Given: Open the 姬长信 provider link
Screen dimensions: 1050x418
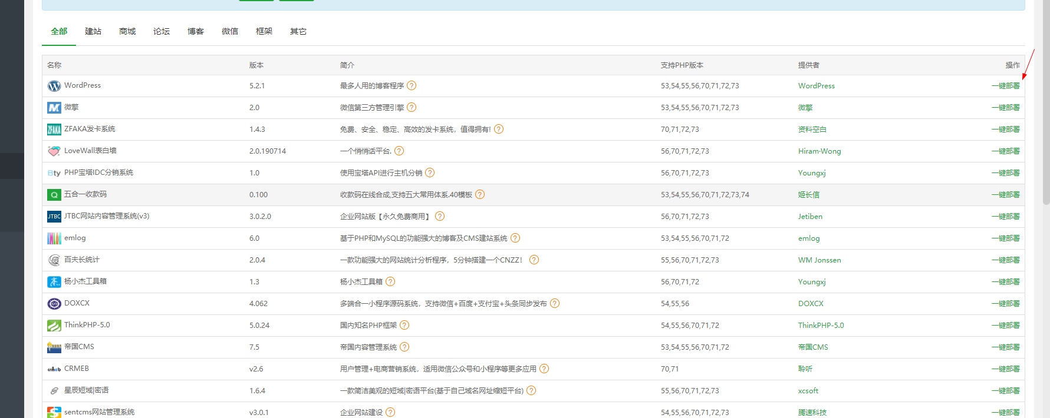Looking at the screenshot, I should click(809, 195).
